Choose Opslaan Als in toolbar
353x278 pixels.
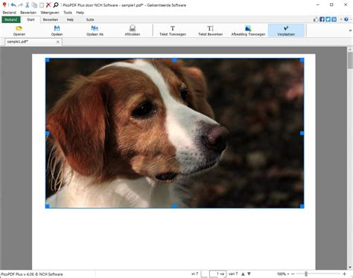click(95, 30)
